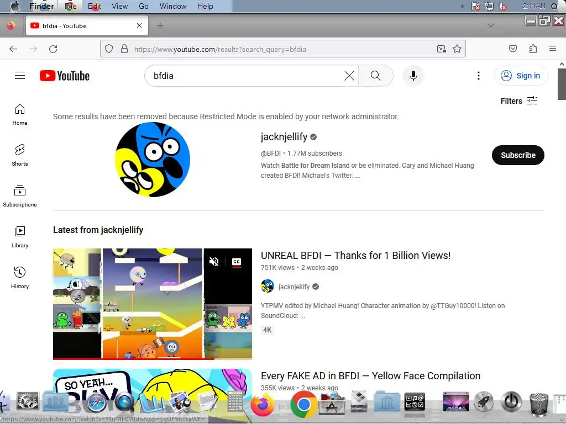Open the YouTube guide hamburger menu
This screenshot has height=424, width=566.
20,75
